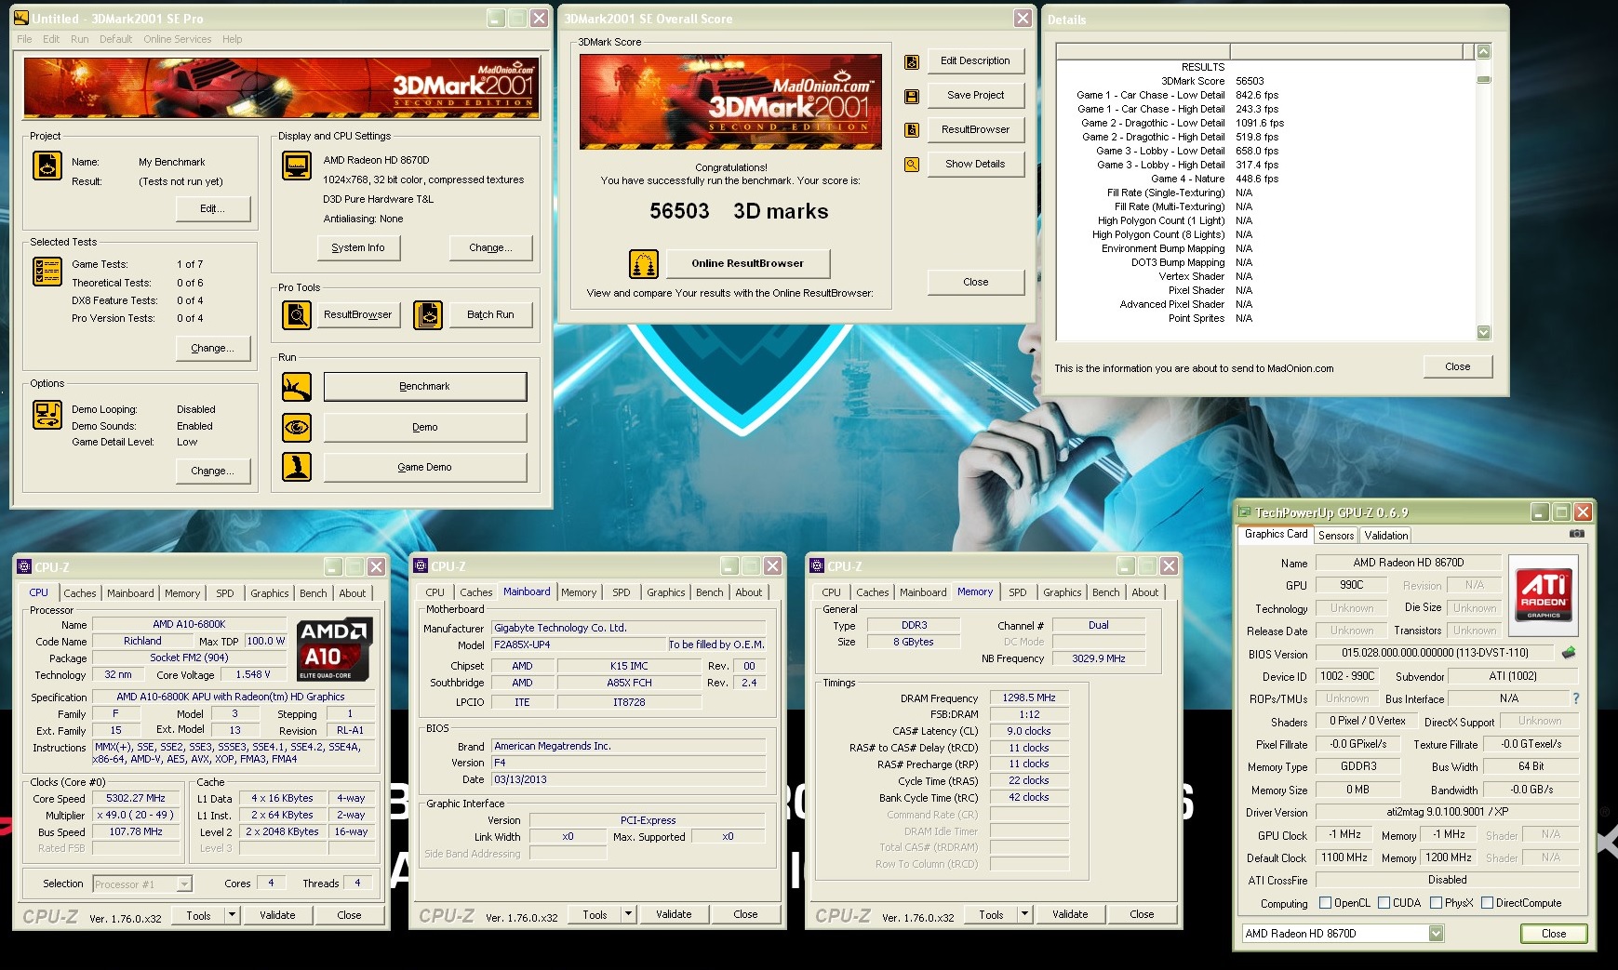Viewport: 1618px width, 970px height.
Task: Open Tools dropdown arrow in the CPU tab window
Action: [233, 915]
